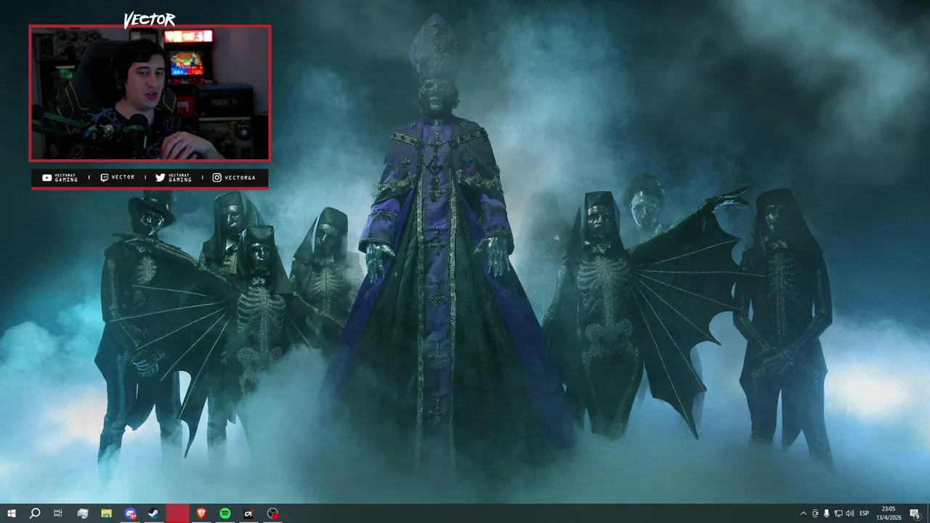The height and width of the screenshot is (523, 930).
Task: Open Discord with 9+ badge
Action: pyautogui.click(x=130, y=514)
